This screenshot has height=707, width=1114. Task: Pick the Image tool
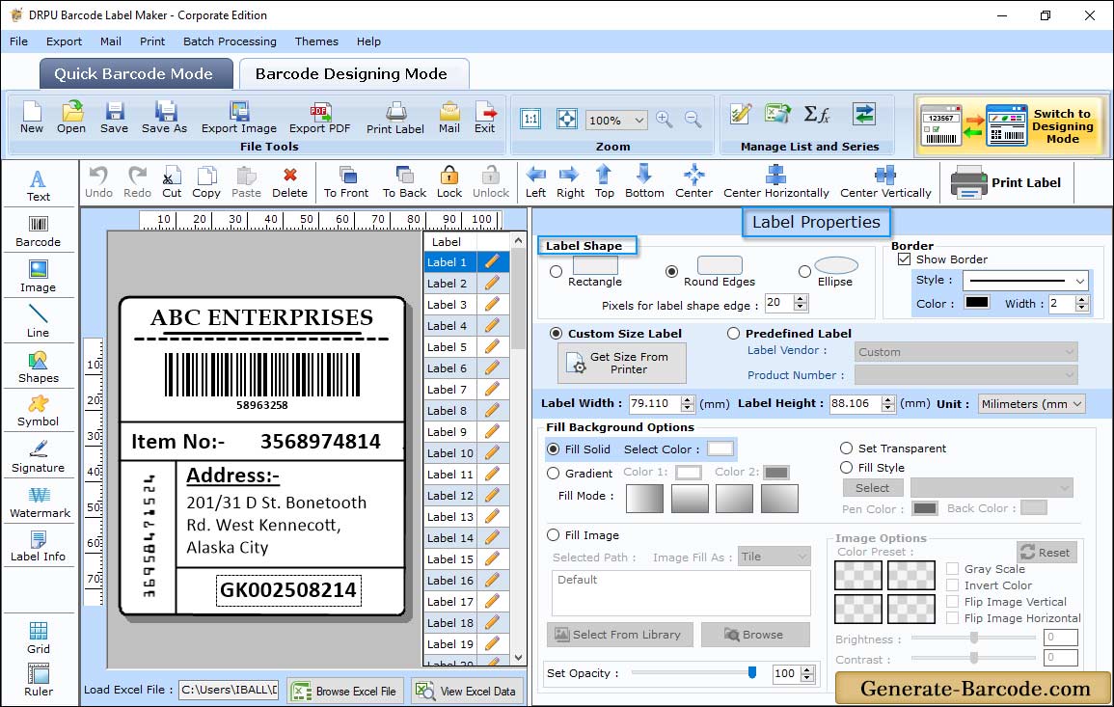click(x=39, y=277)
